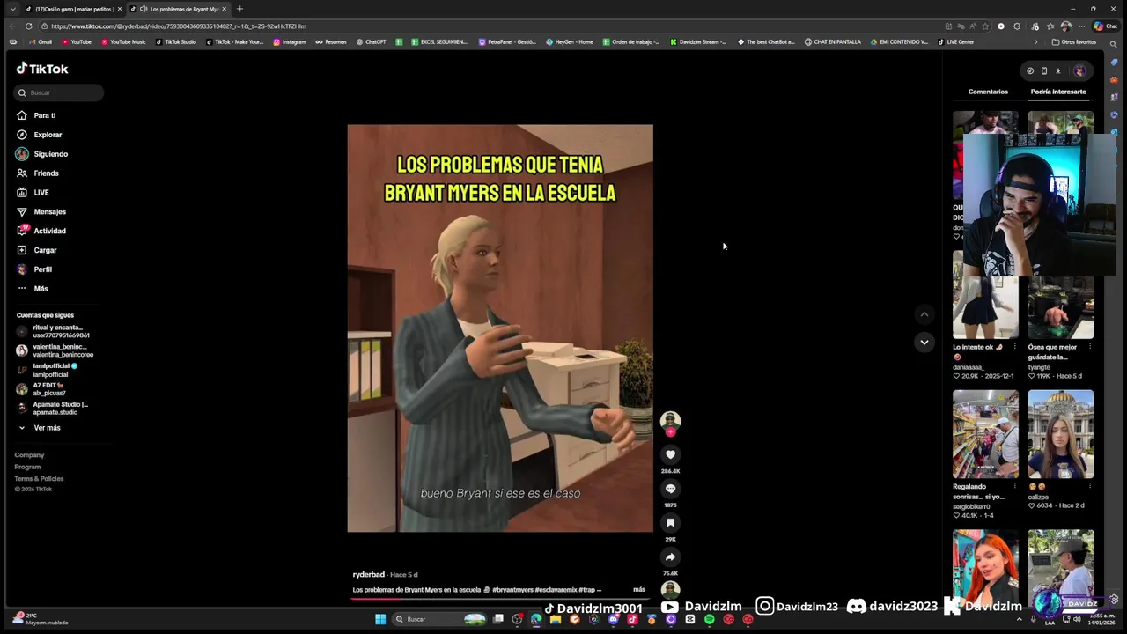Open Spotify from the taskbar
Image resolution: width=1127 pixels, height=634 pixels.
(709, 619)
